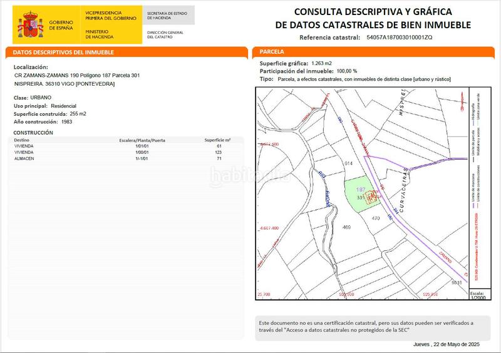Click the Superficie m² column header
The width and height of the screenshot is (501, 353).
[x=217, y=140]
